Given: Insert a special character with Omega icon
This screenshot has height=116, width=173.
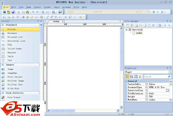Looking at the screenshot, I should click(47, 12).
